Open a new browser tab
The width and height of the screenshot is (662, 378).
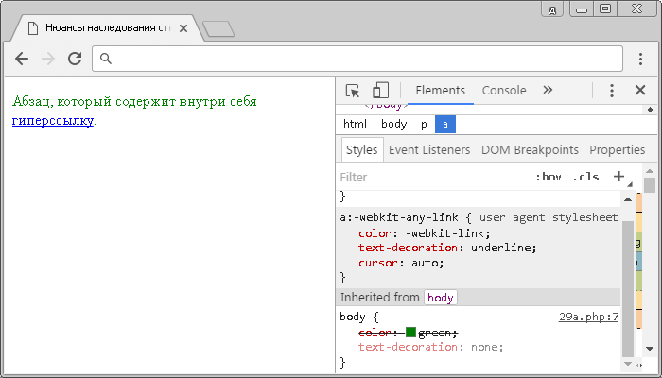tap(218, 28)
